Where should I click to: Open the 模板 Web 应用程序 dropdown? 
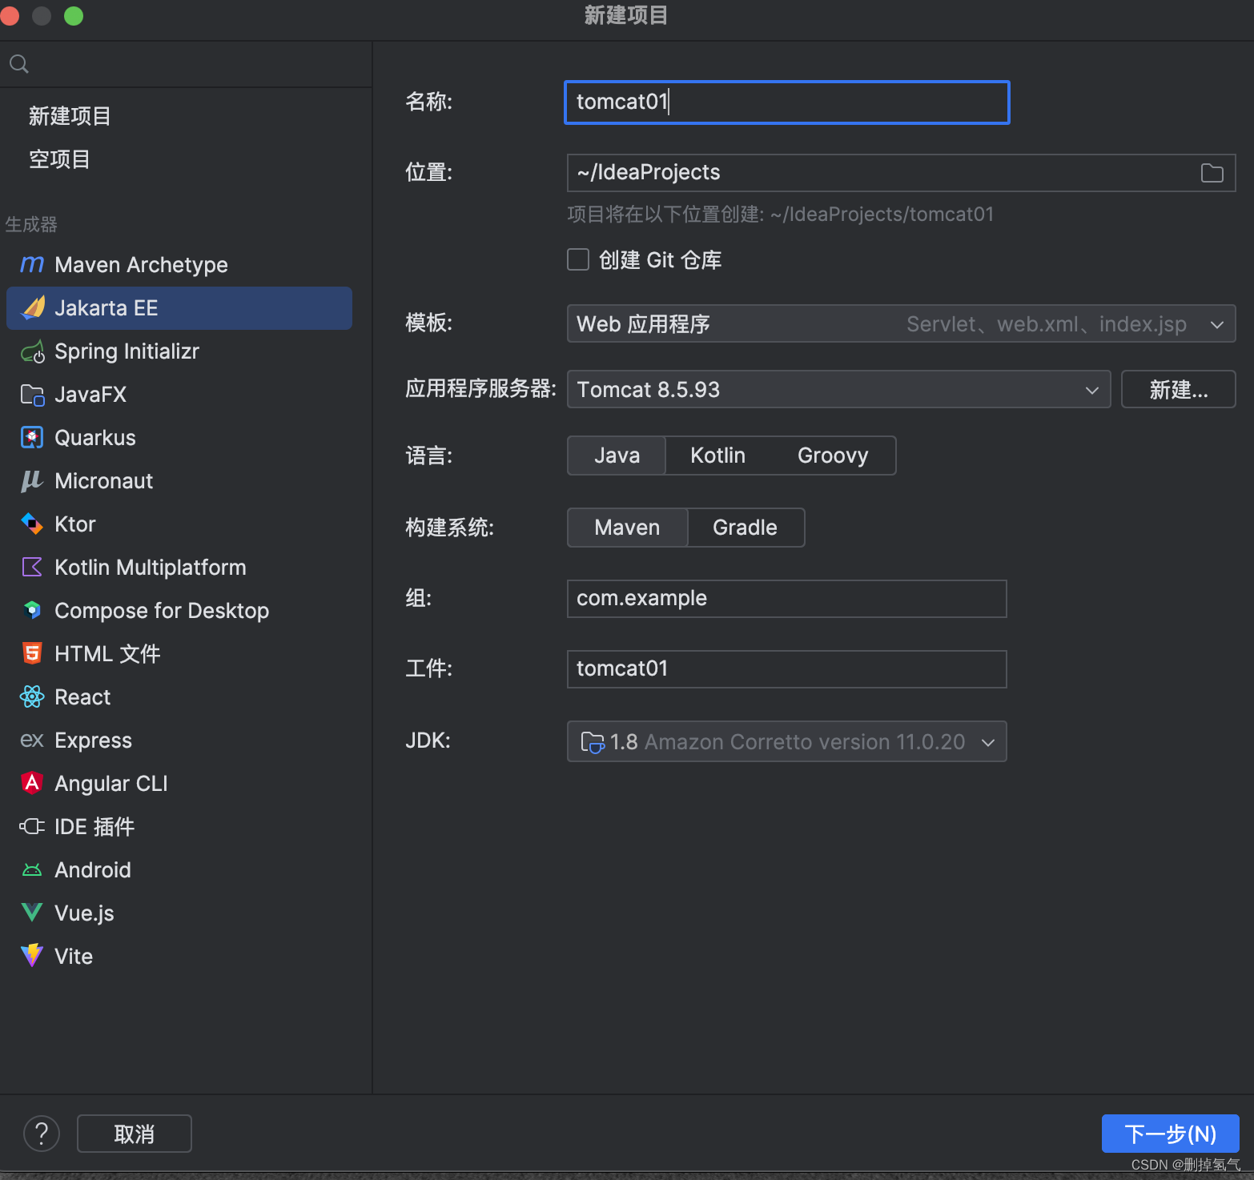coord(901,323)
